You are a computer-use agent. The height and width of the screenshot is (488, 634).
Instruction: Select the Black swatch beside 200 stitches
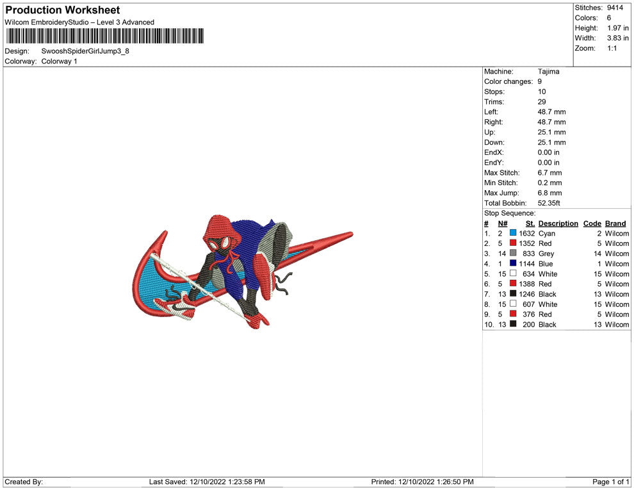tap(513, 324)
